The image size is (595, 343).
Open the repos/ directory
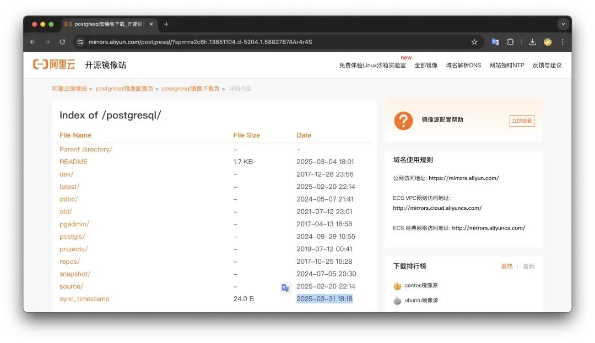(69, 262)
